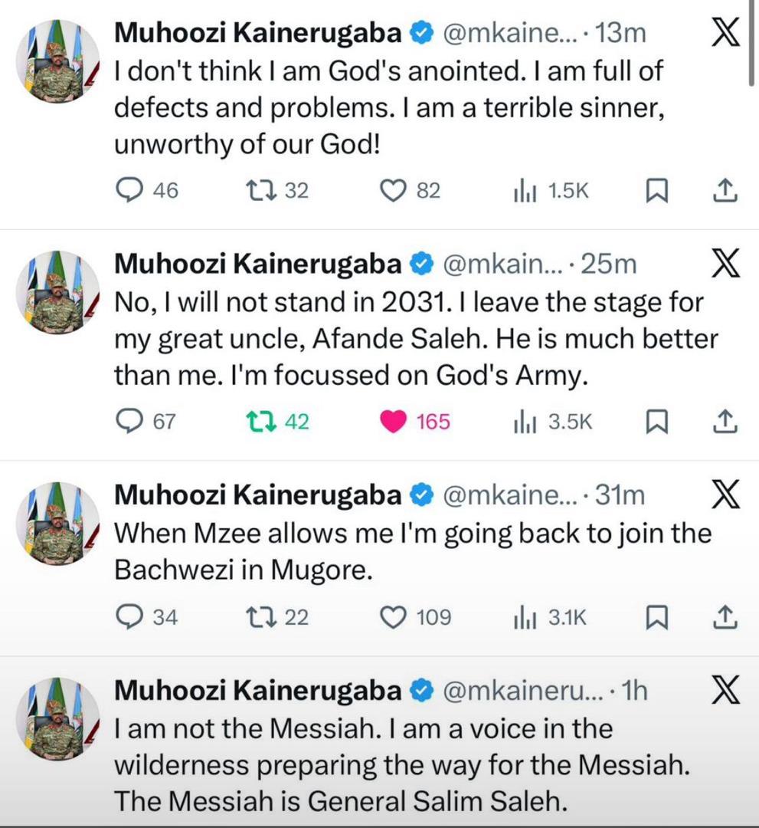Open X menu on the 13m tweet
The width and height of the screenshot is (759, 828).
(x=725, y=34)
